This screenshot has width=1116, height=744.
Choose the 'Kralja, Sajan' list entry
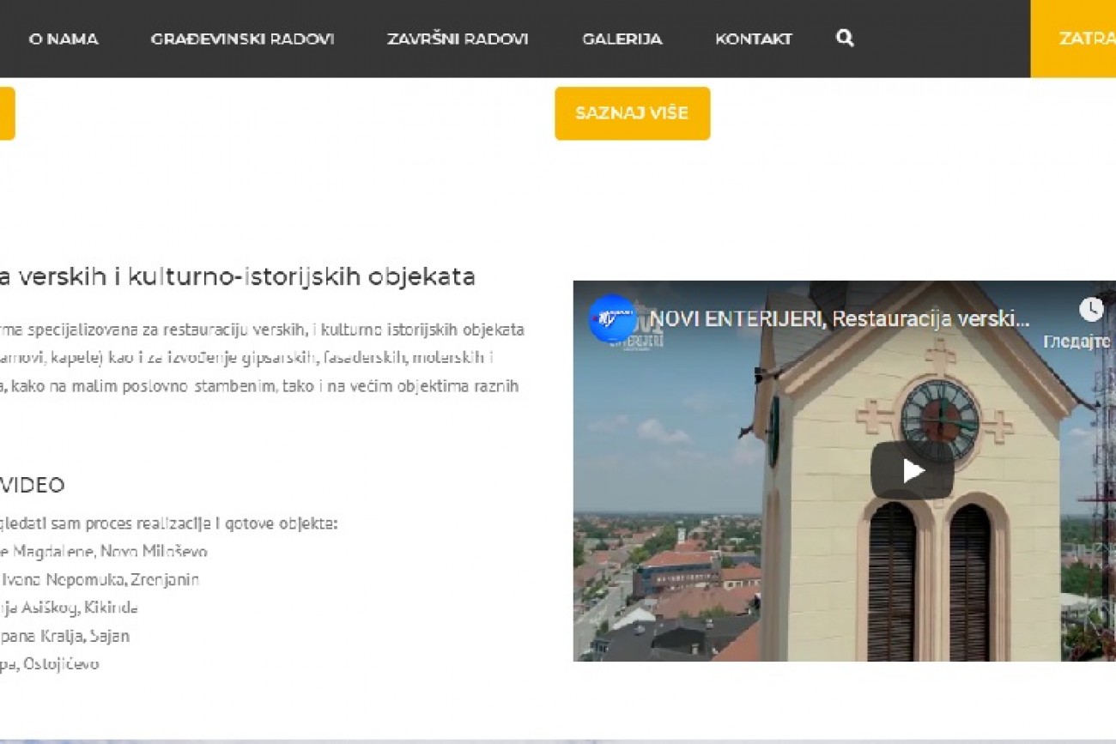pyautogui.click(x=65, y=636)
